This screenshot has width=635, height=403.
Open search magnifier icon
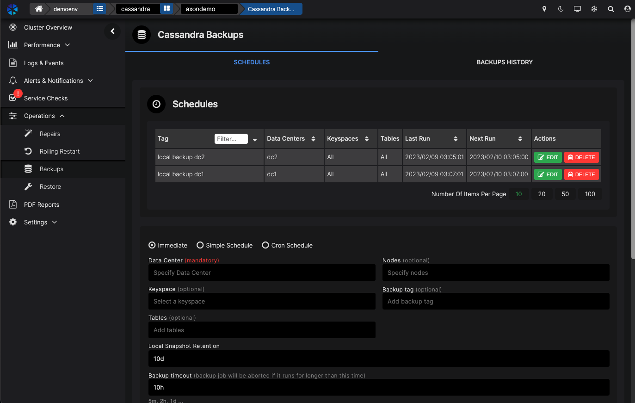pos(611,9)
